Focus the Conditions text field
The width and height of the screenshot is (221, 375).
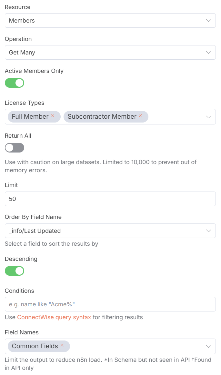pyautogui.click(x=110, y=304)
